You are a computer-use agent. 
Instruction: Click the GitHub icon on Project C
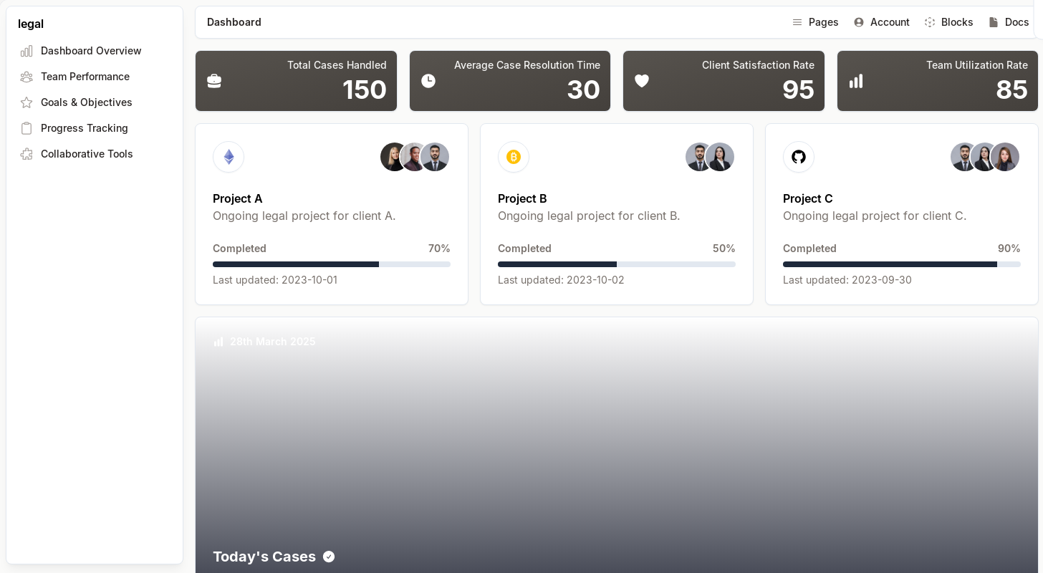[x=799, y=157]
